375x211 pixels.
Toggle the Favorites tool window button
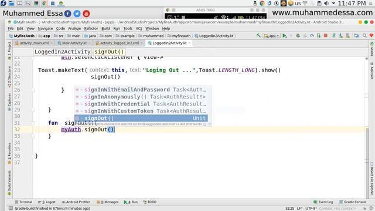9,153
